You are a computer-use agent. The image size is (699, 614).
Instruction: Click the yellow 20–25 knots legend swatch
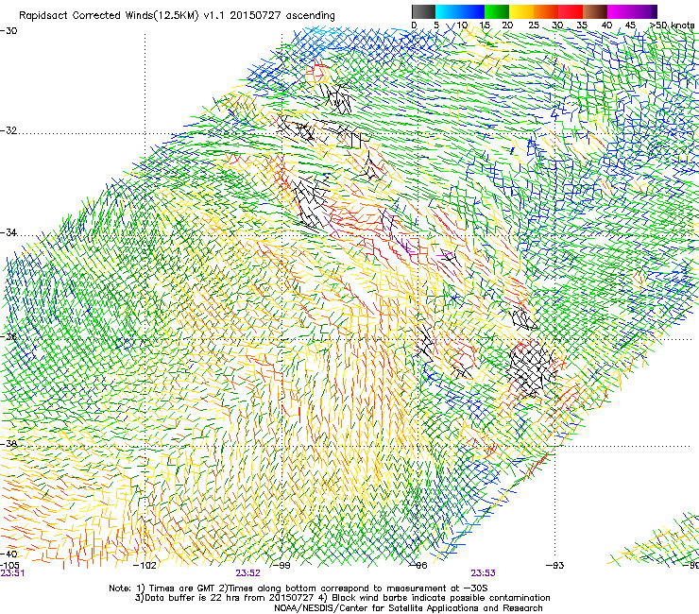[521, 11]
